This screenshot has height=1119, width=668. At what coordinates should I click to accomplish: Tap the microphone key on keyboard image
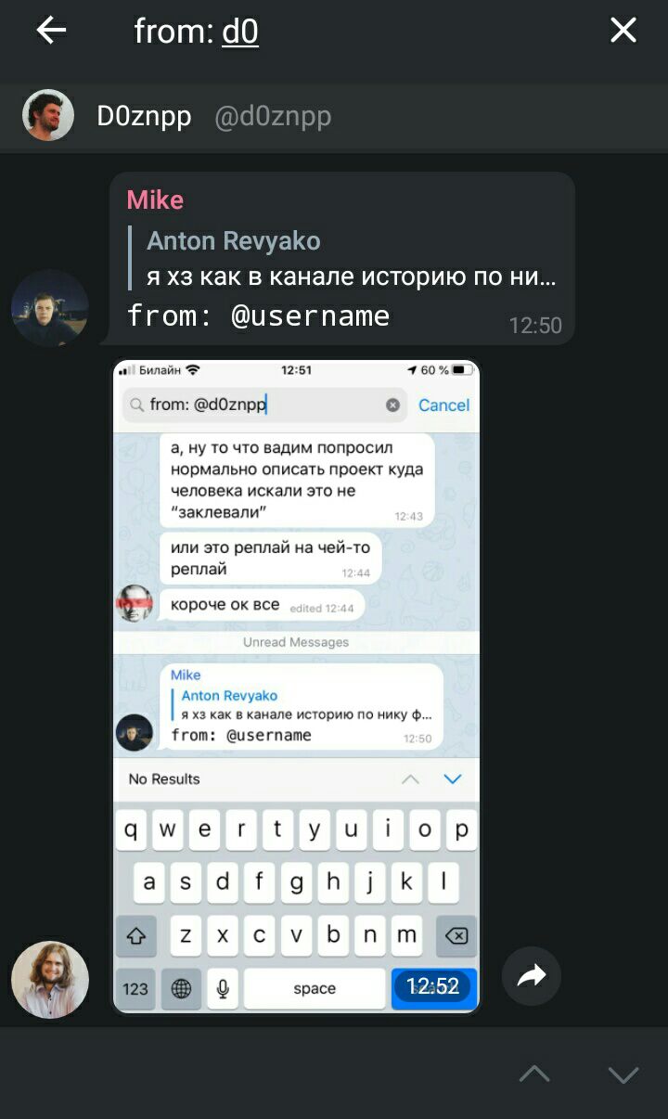tap(223, 988)
